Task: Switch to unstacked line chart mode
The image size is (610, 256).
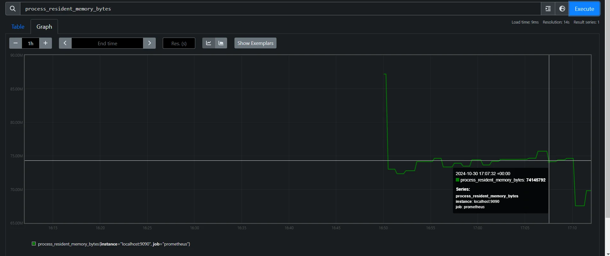Action: [209, 43]
